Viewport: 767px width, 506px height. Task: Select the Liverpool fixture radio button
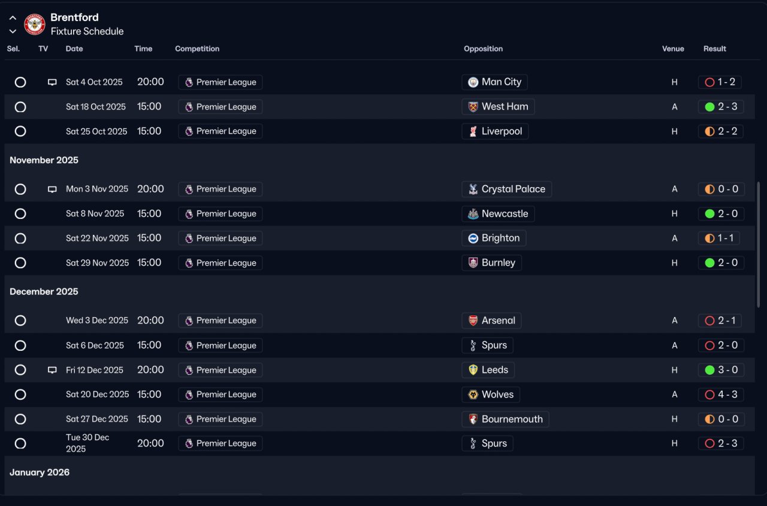click(20, 131)
